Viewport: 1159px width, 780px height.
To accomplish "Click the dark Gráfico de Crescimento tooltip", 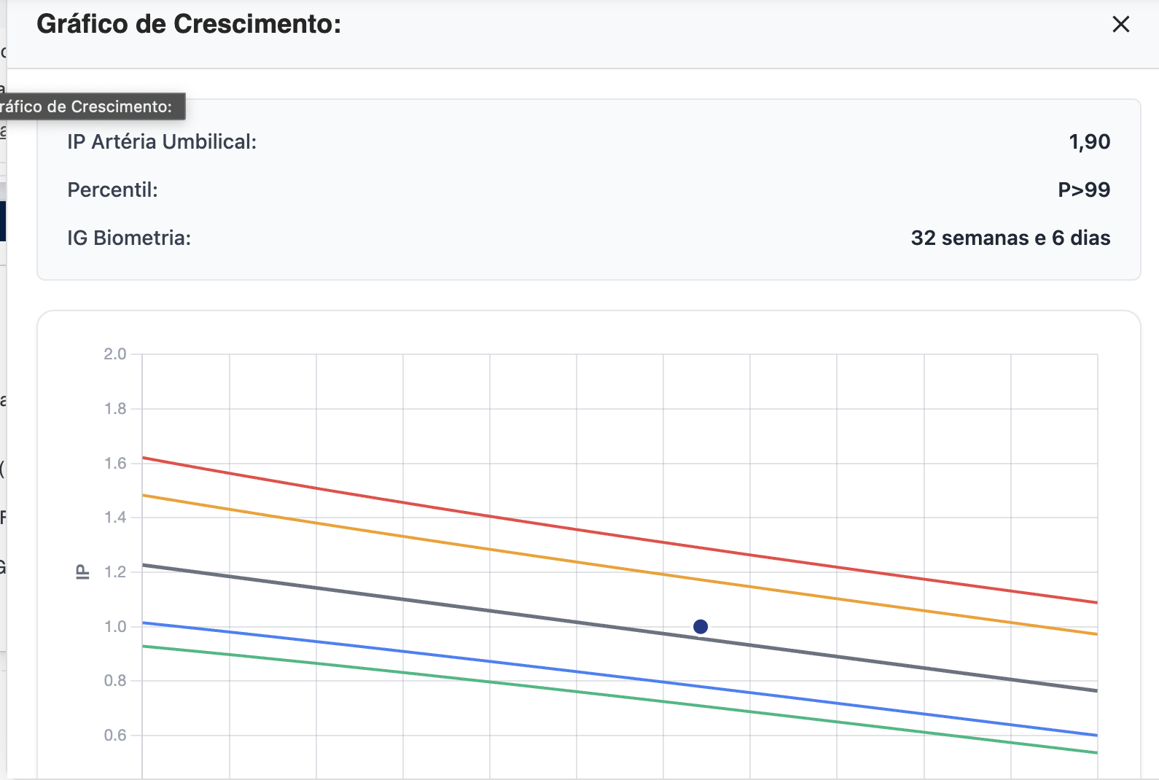I will coord(87,106).
